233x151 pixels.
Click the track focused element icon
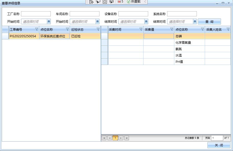[111, 2]
